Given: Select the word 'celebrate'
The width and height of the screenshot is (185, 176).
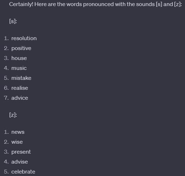Looking at the screenshot, I should coord(23,172).
